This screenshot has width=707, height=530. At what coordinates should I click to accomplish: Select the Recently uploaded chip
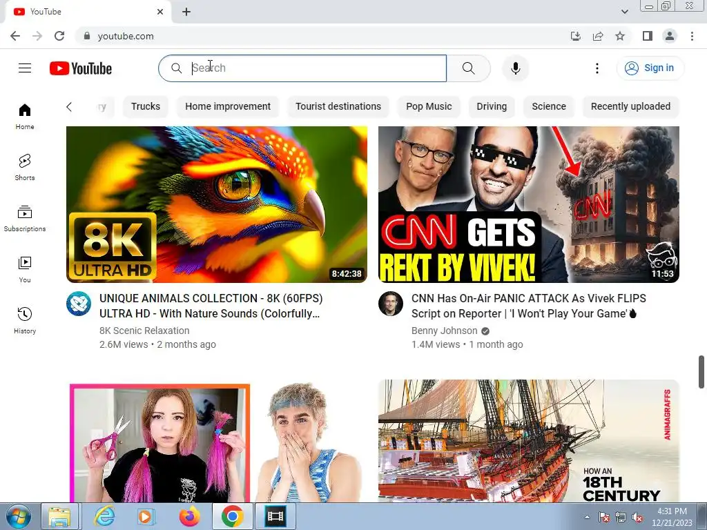(630, 106)
